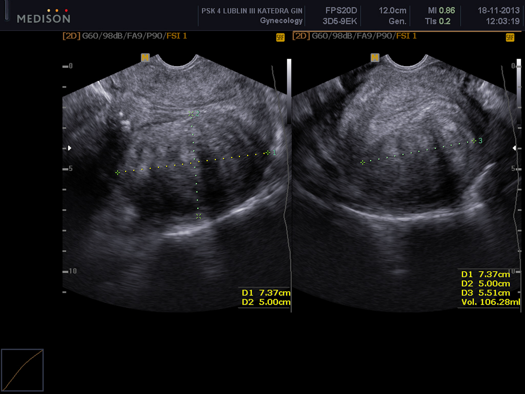Click the Gynecology application label
This screenshot has height=394, width=525.
pyautogui.click(x=281, y=21)
